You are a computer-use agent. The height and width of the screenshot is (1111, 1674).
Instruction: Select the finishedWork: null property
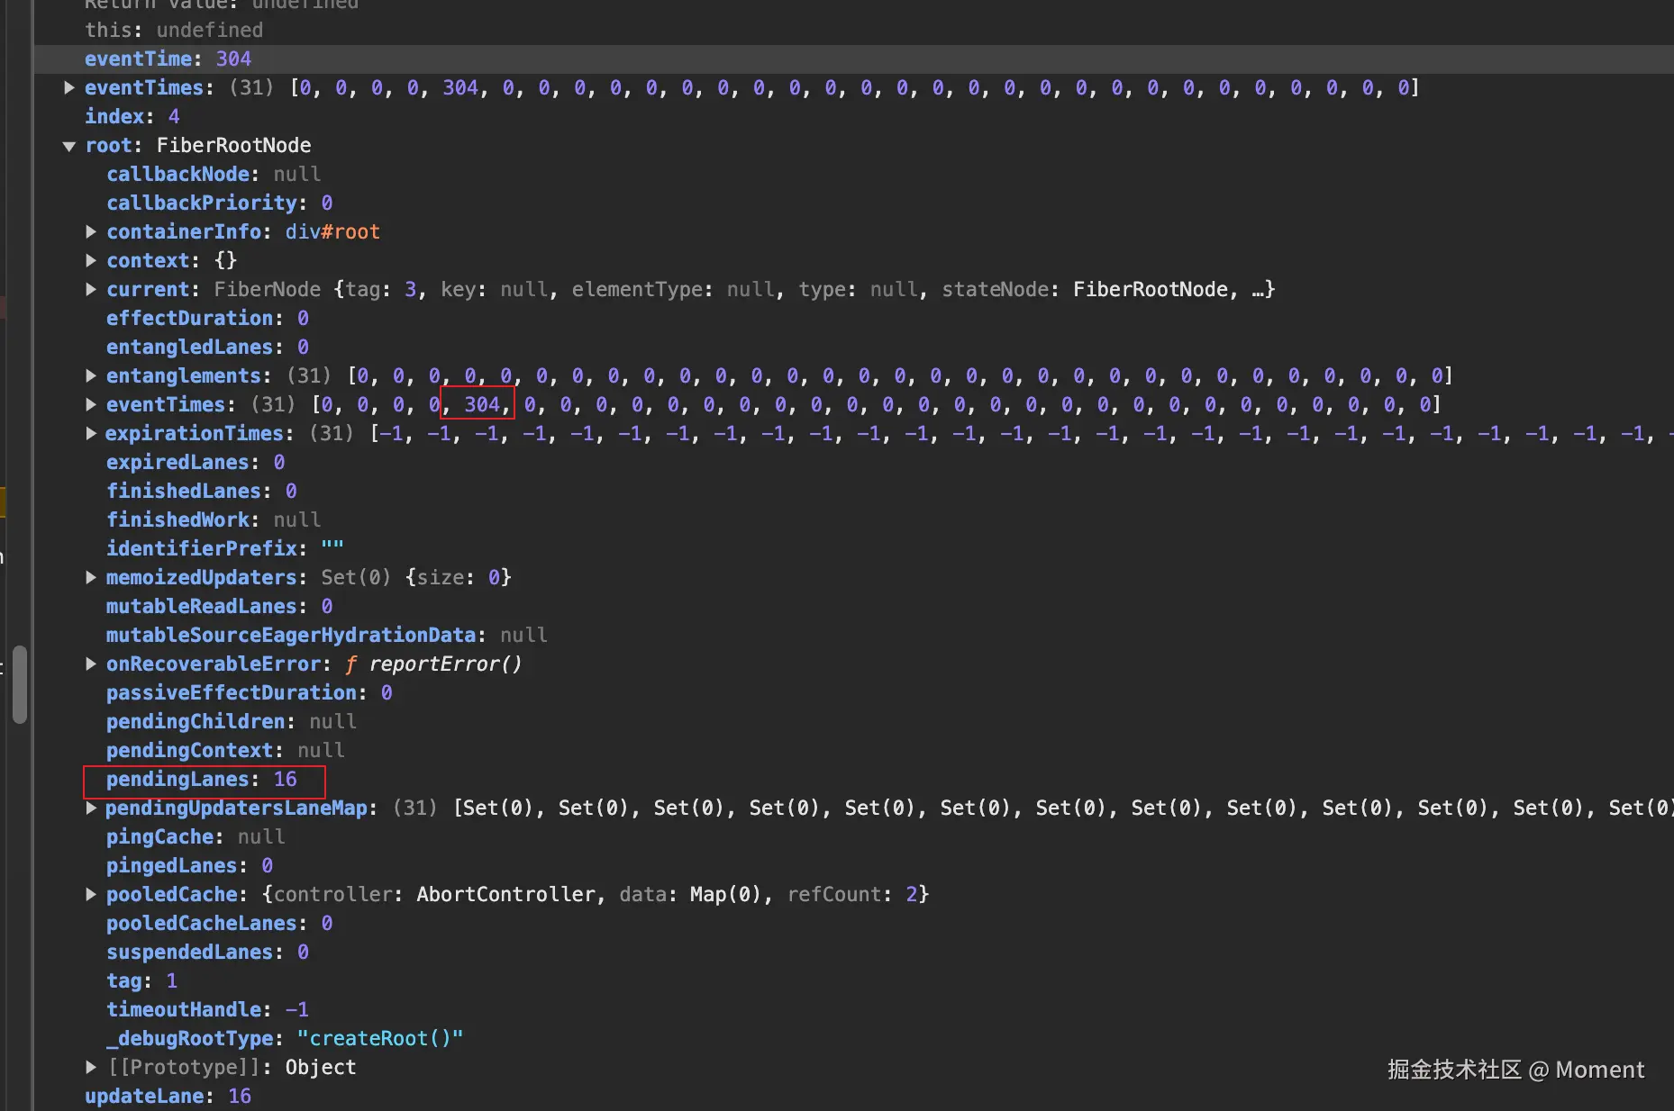click(214, 519)
